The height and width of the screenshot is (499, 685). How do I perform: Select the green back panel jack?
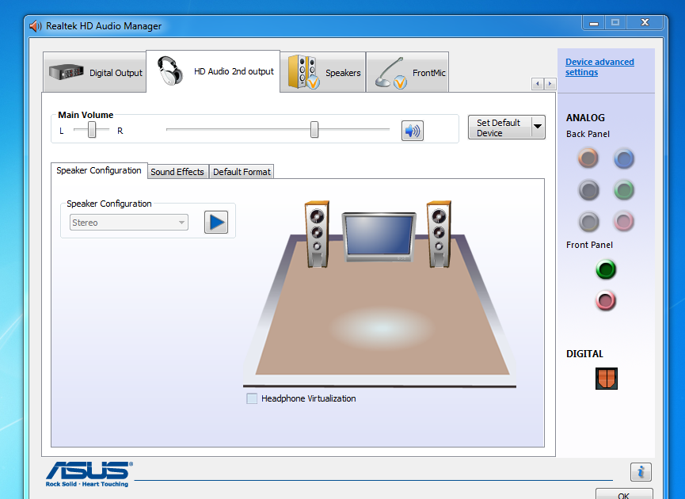624,190
